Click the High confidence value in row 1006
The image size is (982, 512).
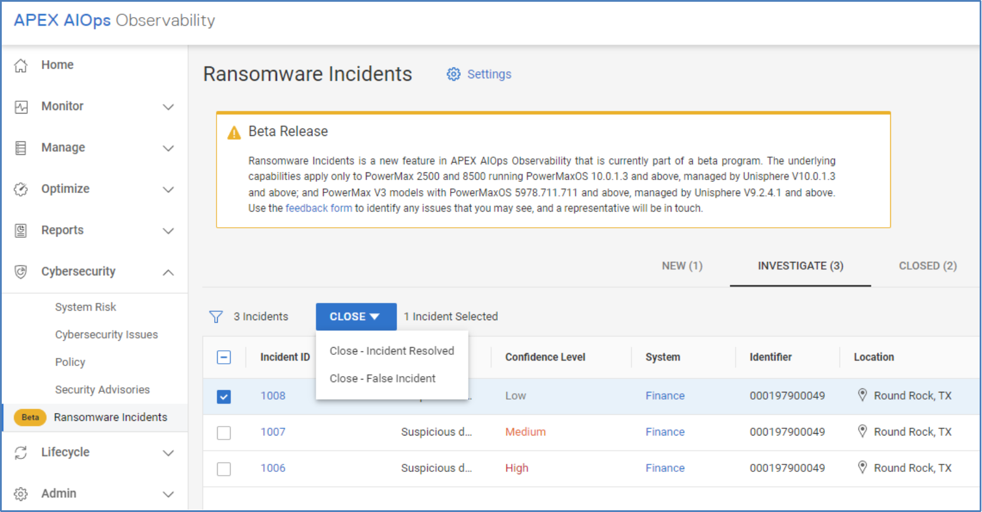[x=517, y=468]
